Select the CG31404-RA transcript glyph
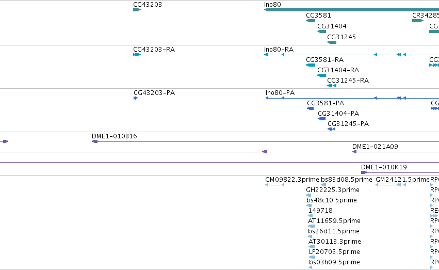Viewport: 439px width, 270px height. click(322, 75)
